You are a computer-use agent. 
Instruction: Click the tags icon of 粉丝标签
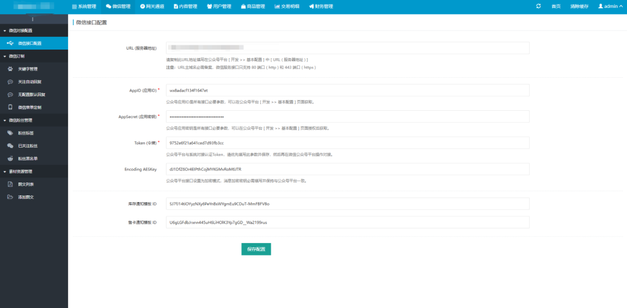(x=10, y=133)
